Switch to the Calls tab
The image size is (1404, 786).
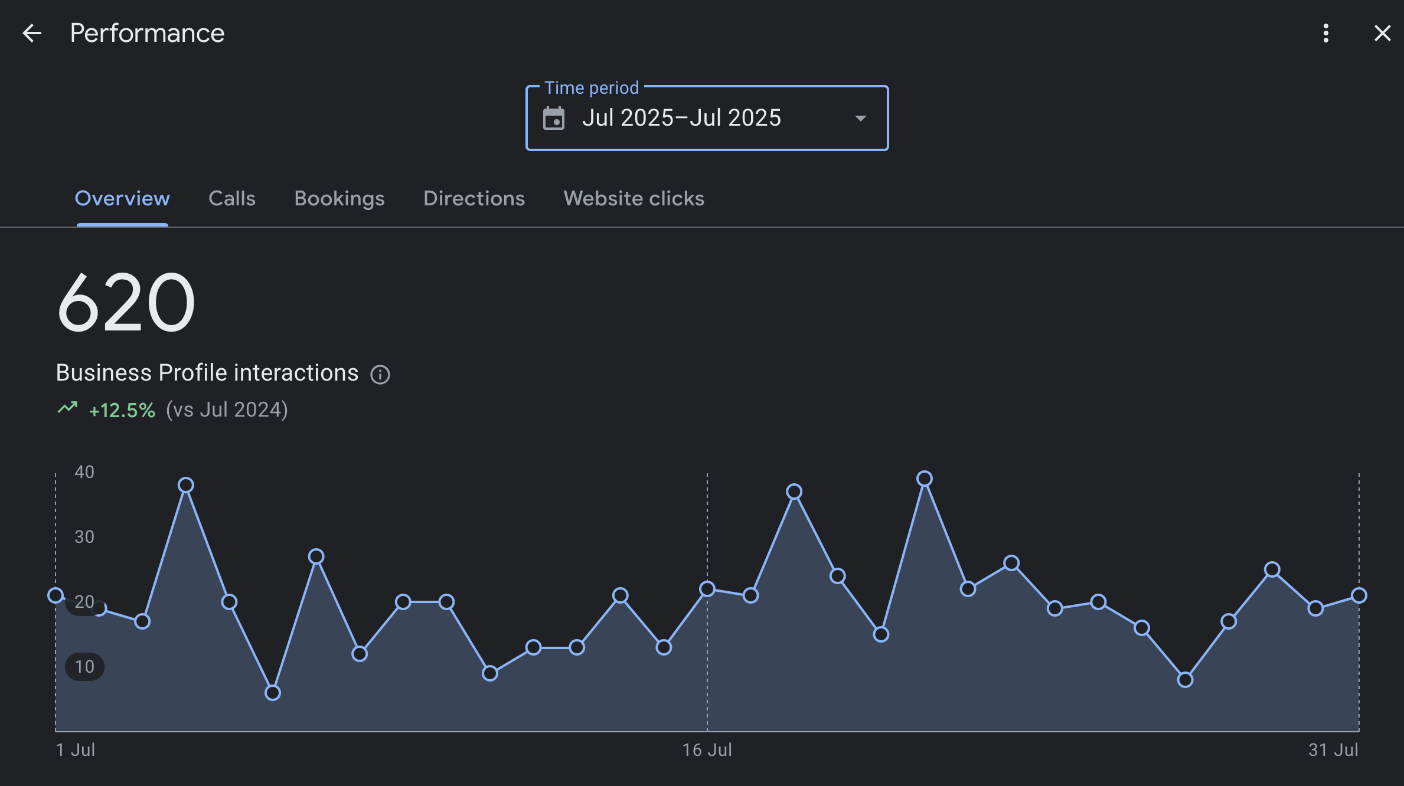pyautogui.click(x=231, y=198)
